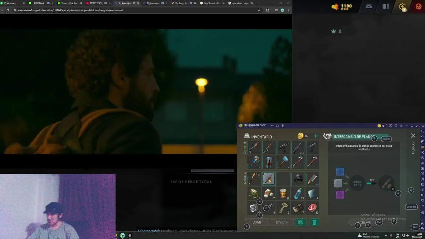Click the CERRAR label

tap(413, 147)
